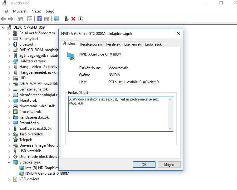Switch to the Illesztőprogram tab
Screen dimensions: 237x190
pos(91,44)
